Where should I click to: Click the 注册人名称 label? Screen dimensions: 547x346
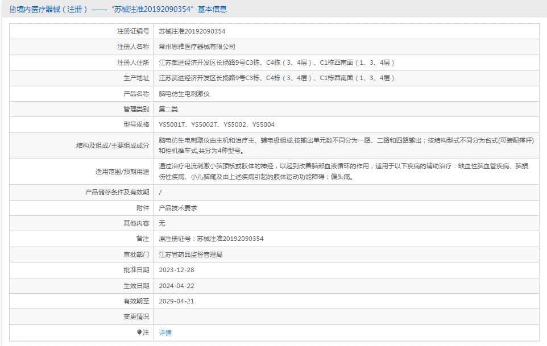pos(133,47)
